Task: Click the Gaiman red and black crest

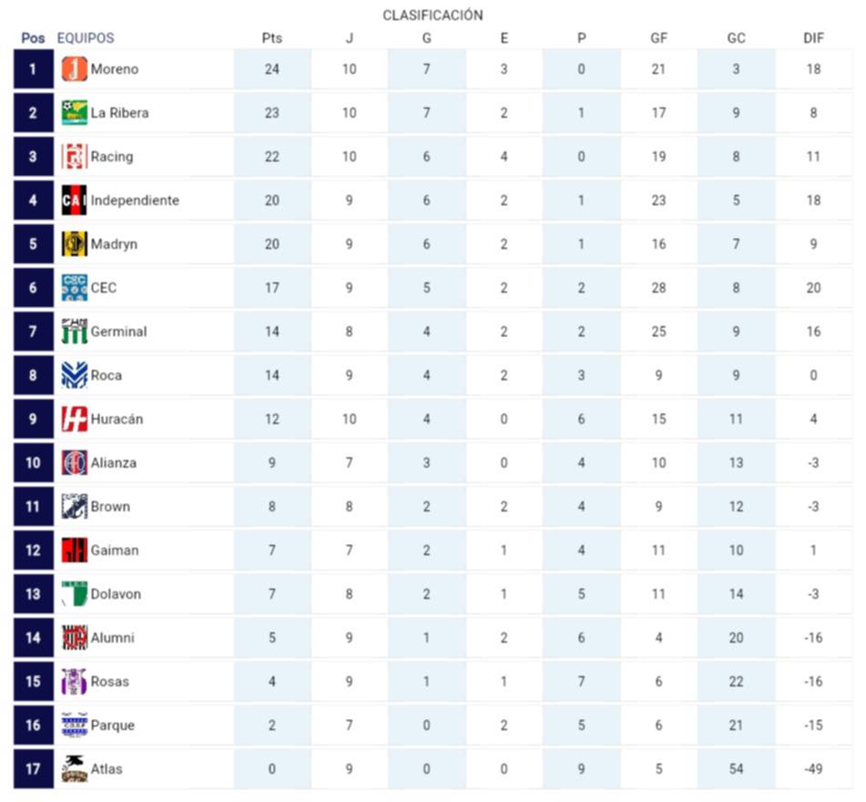Action: point(75,550)
